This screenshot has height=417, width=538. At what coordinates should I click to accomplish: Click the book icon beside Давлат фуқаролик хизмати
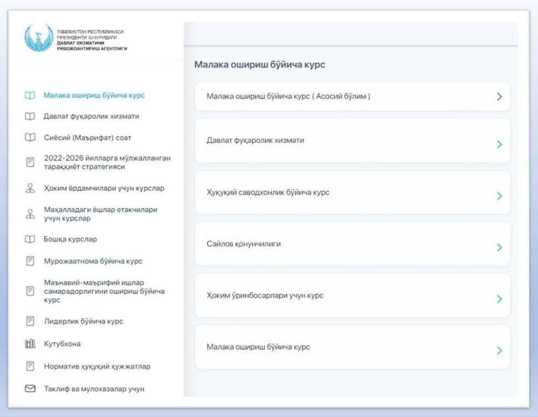click(x=30, y=117)
